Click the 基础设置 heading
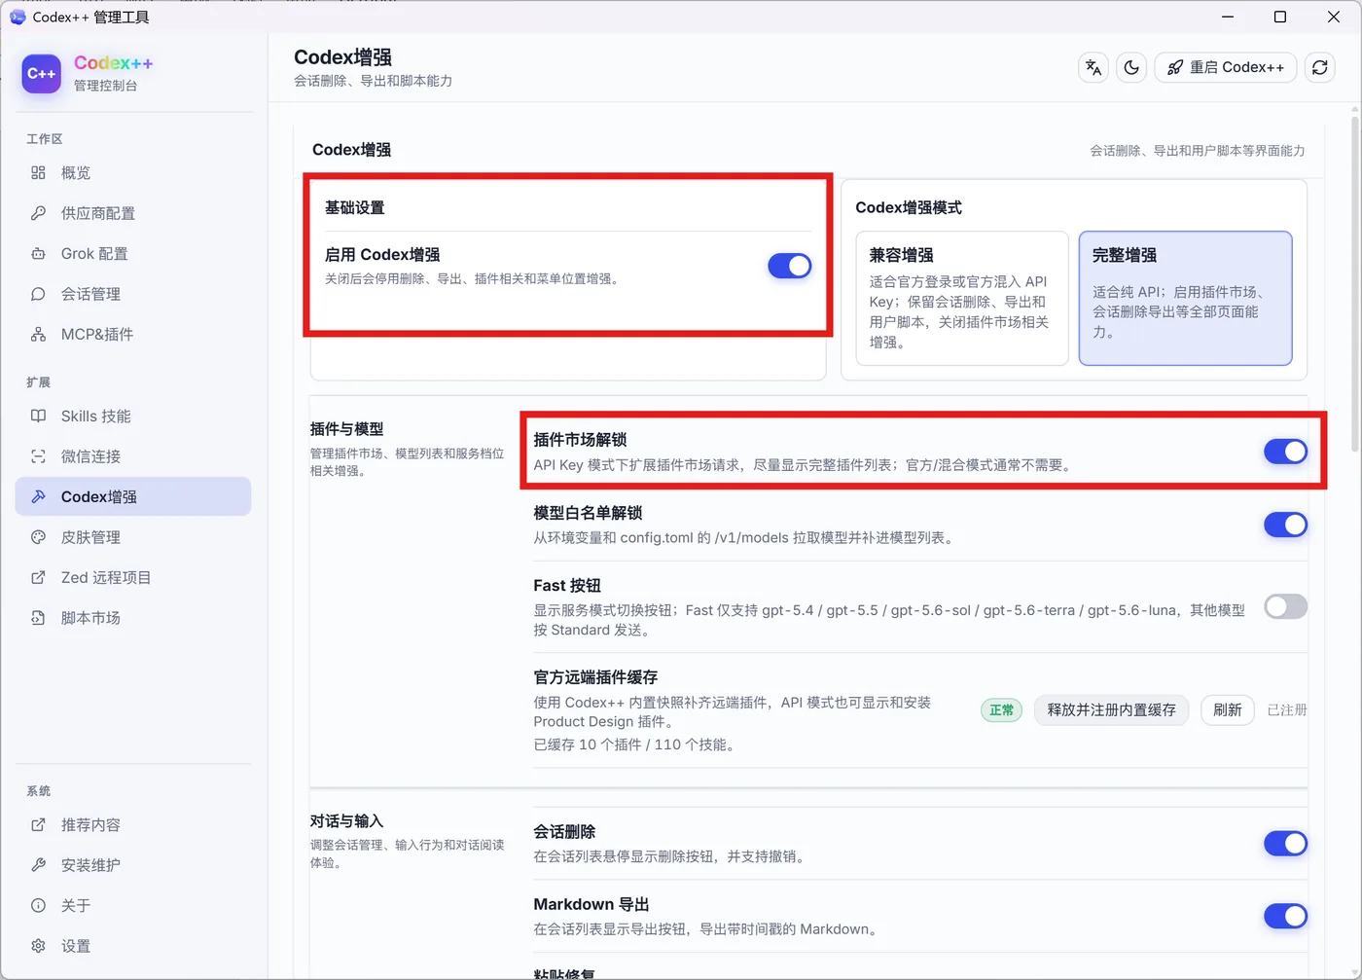 tap(354, 207)
